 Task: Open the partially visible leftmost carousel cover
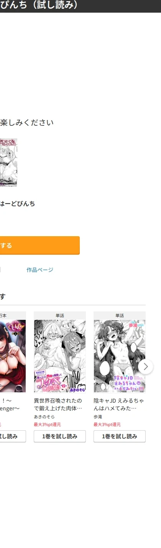click(13, 356)
